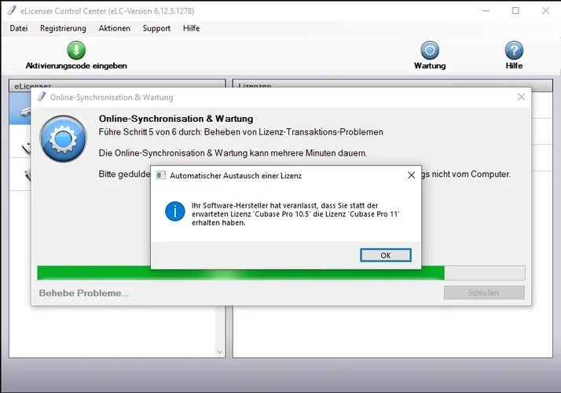
Task: Click OK in the license exchange dialog
Action: coord(385,255)
